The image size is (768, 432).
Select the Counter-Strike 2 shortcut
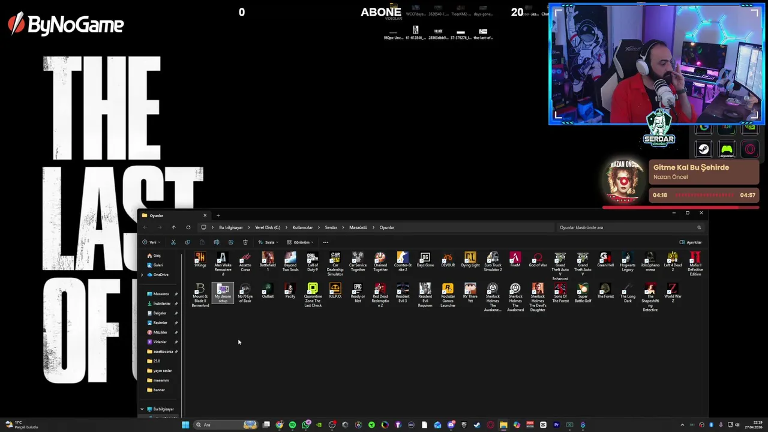[403, 262]
